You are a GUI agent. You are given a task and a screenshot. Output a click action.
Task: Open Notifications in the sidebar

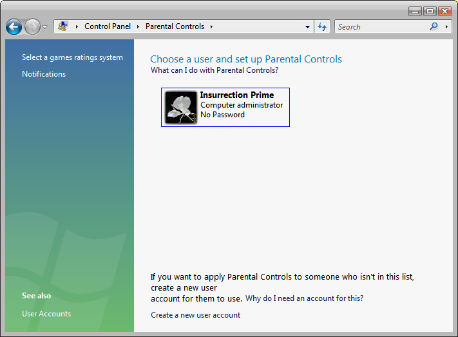(44, 74)
